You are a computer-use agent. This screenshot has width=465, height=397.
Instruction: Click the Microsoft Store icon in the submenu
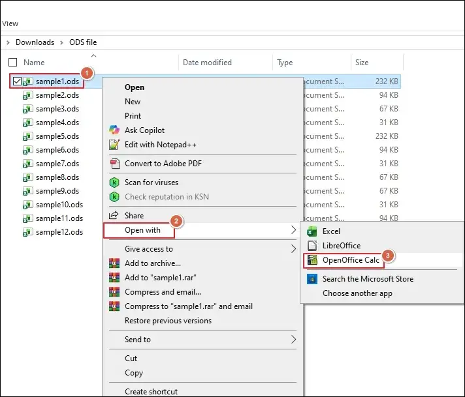312,279
